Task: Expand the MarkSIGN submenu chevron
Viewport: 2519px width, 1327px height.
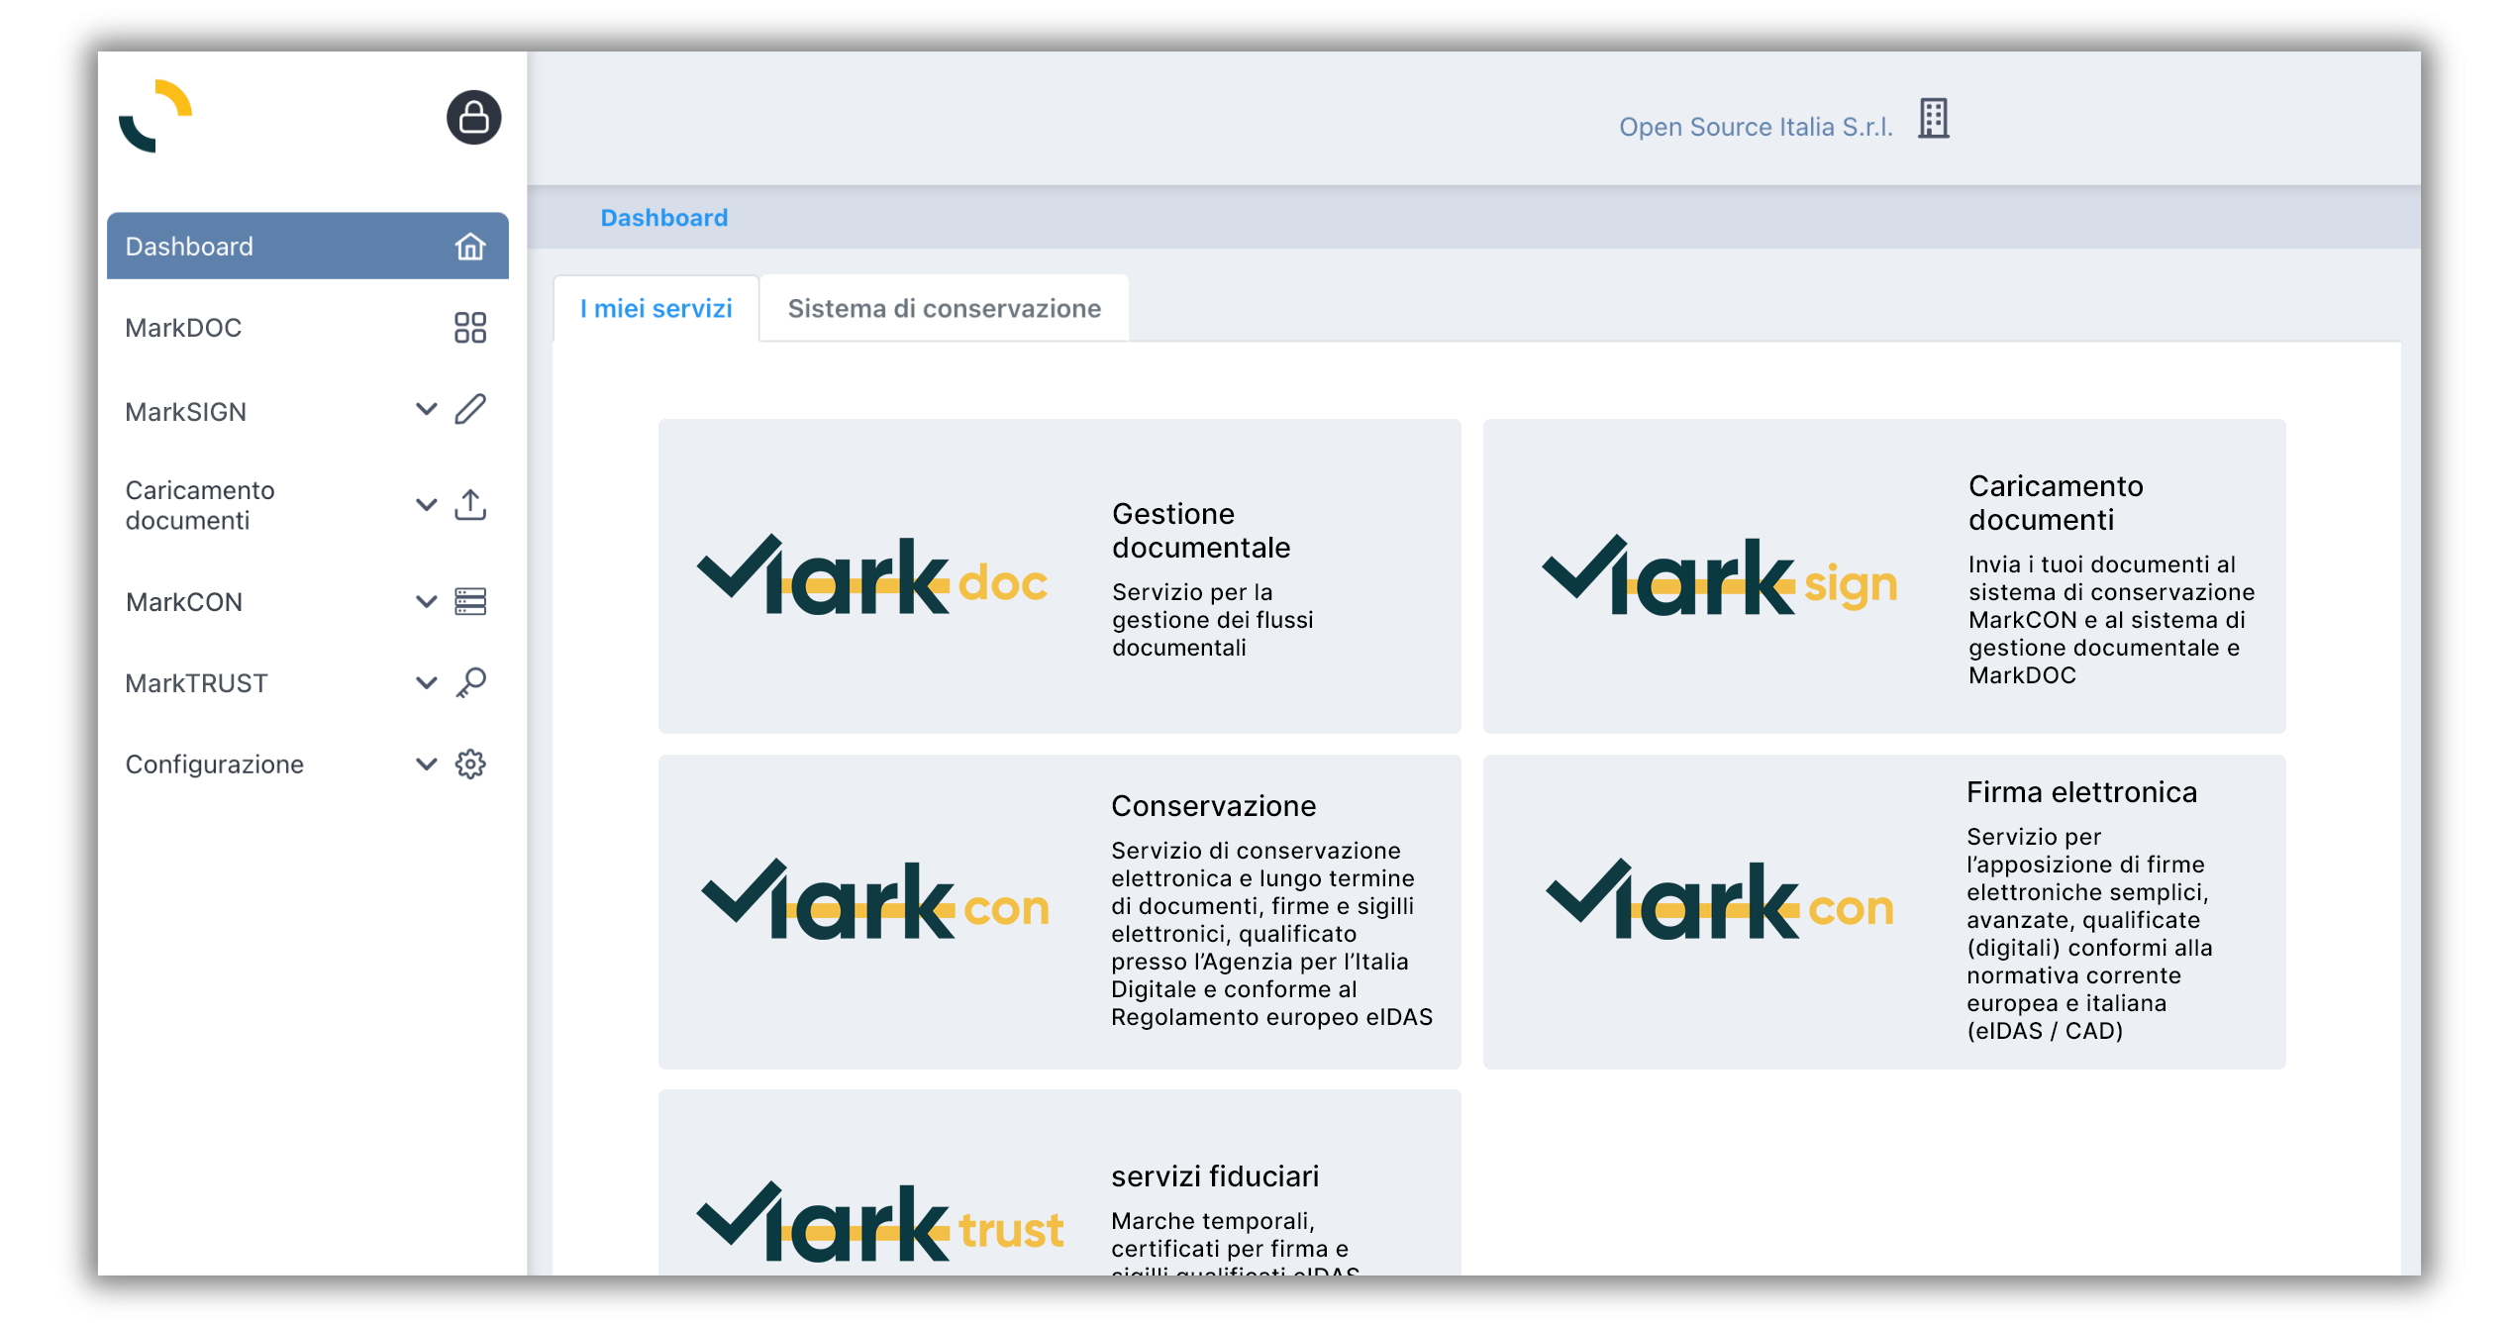Action: pyautogui.click(x=426, y=410)
